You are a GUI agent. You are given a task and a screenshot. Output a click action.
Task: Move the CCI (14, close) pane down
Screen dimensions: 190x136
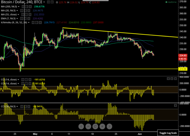pyautogui.click(x=172, y=79)
